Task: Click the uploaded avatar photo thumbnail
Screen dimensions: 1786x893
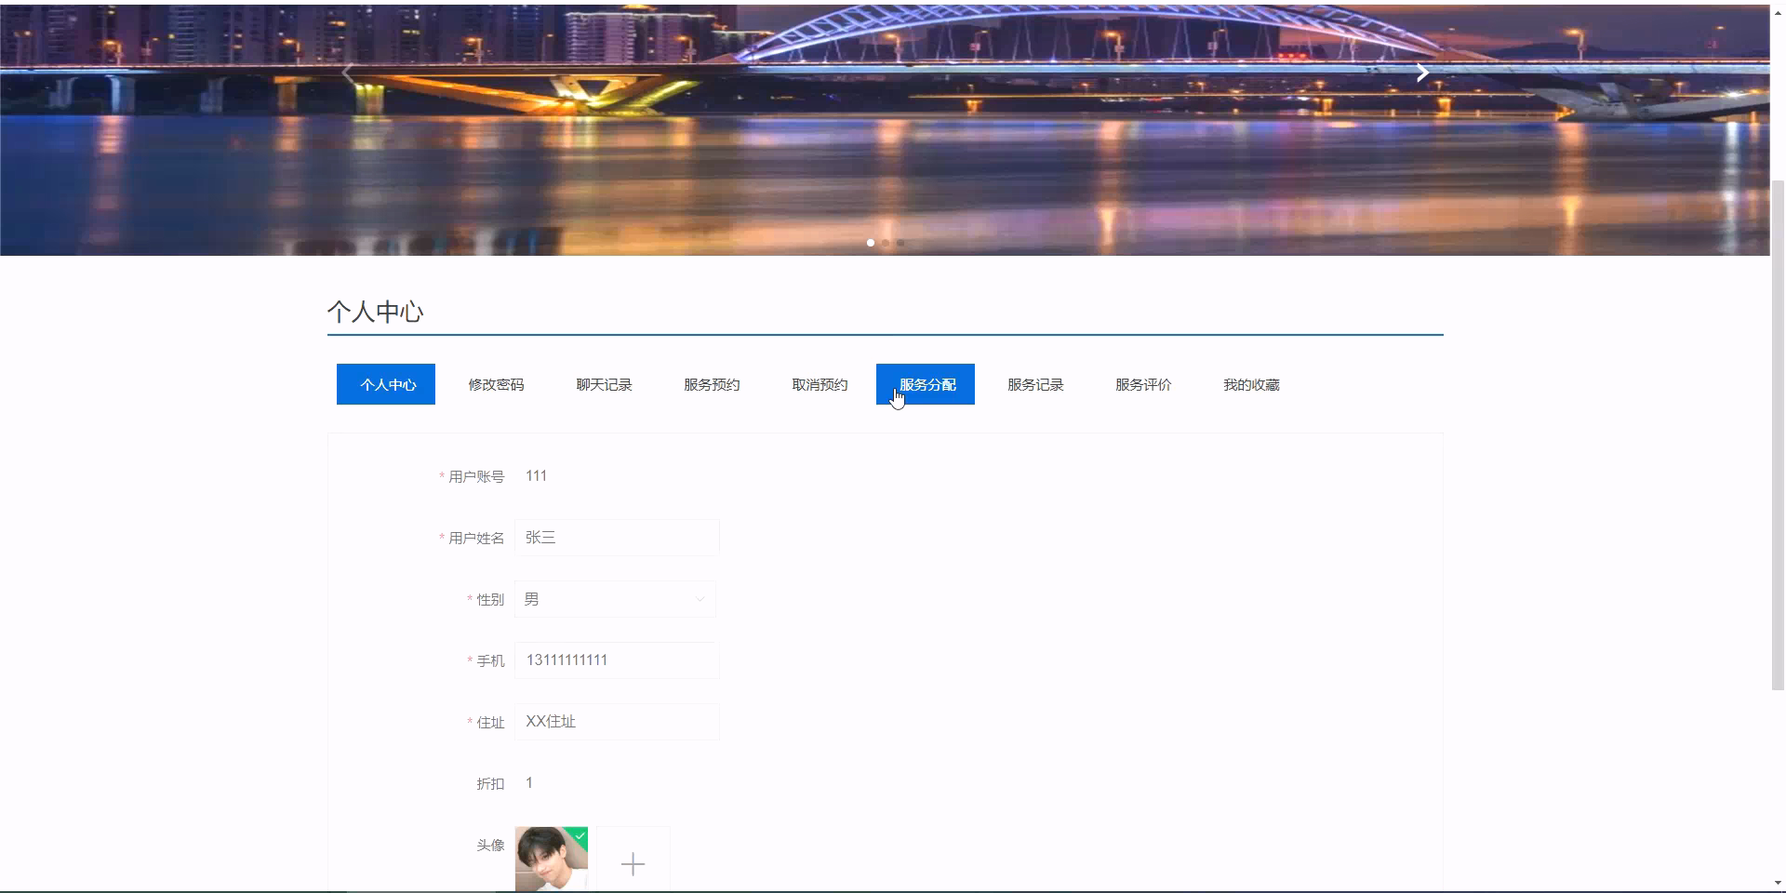Action: (552, 860)
